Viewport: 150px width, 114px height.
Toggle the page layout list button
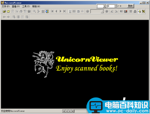[x=43, y=11]
